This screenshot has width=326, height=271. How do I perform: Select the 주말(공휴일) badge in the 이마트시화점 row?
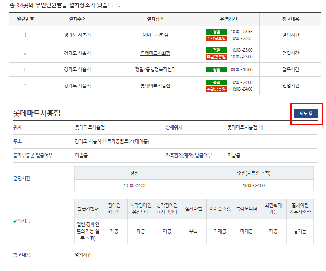[x=217, y=38]
